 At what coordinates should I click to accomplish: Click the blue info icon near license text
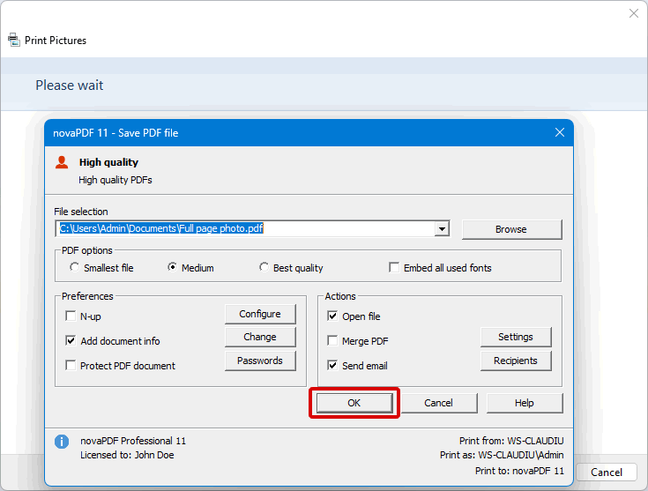62,442
